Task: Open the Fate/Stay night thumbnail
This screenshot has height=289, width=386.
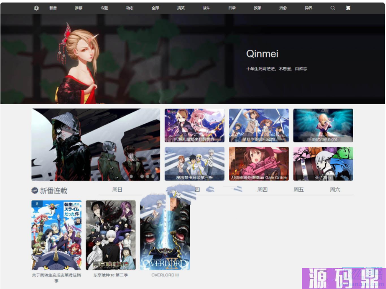Action: coord(323,125)
